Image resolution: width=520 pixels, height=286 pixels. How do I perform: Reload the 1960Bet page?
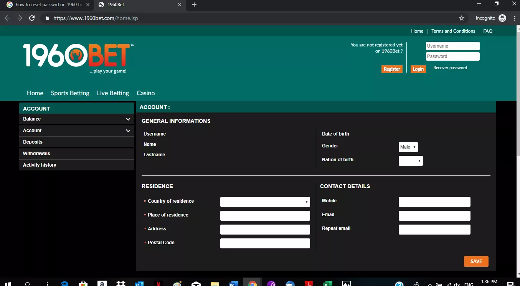[x=32, y=18]
